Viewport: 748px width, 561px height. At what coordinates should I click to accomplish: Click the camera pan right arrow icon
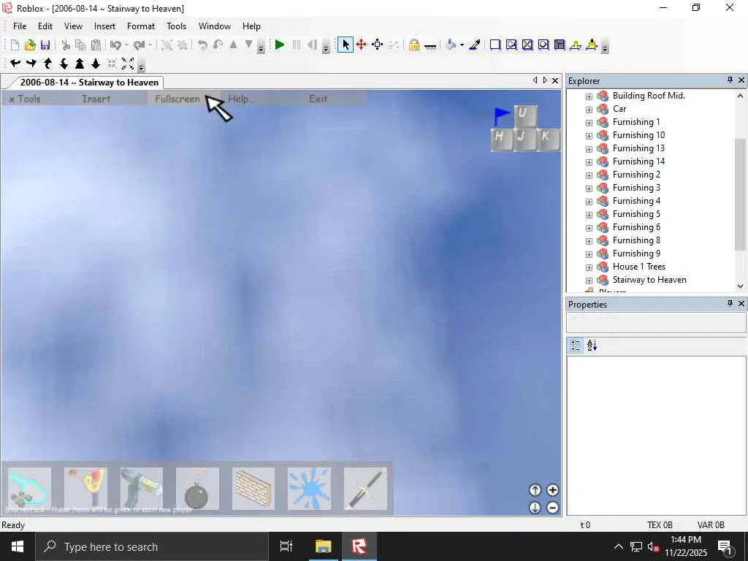coord(31,64)
